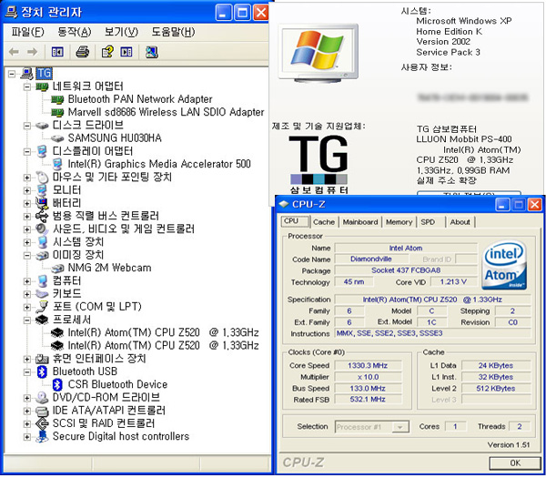Switch to the SPD tab in CPU-Z

tap(428, 222)
